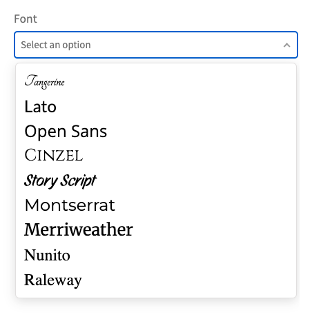Pick the wide geometric sans font entry
312x319 pixels.
pyautogui.click(x=156, y=205)
